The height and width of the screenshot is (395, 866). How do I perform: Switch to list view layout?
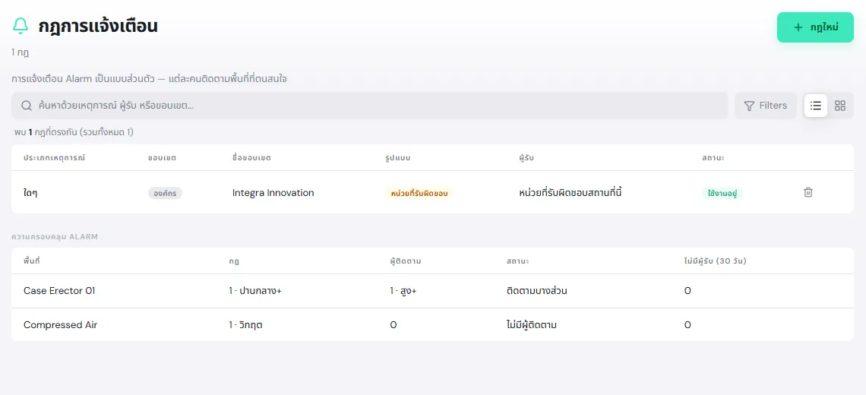[816, 106]
